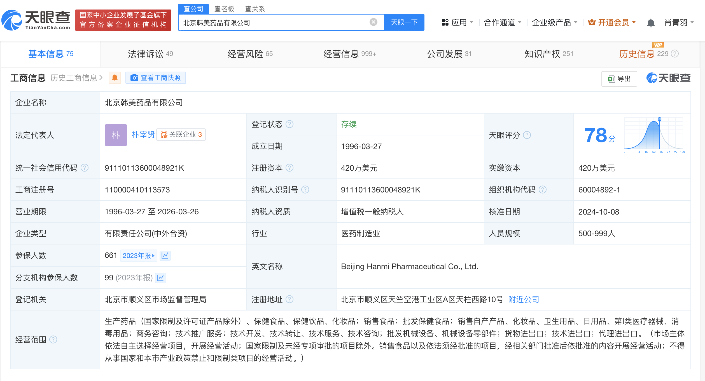Click 人员规模 value 500-999人

coord(597,233)
